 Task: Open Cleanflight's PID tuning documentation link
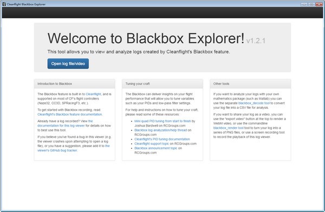click(162, 139)
